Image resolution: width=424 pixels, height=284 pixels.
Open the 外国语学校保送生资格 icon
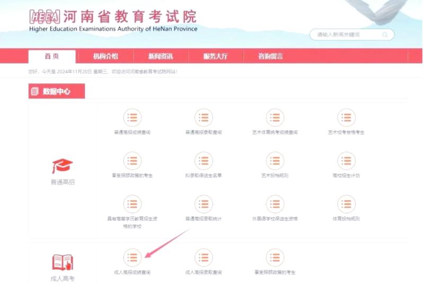tap(275, 204)
